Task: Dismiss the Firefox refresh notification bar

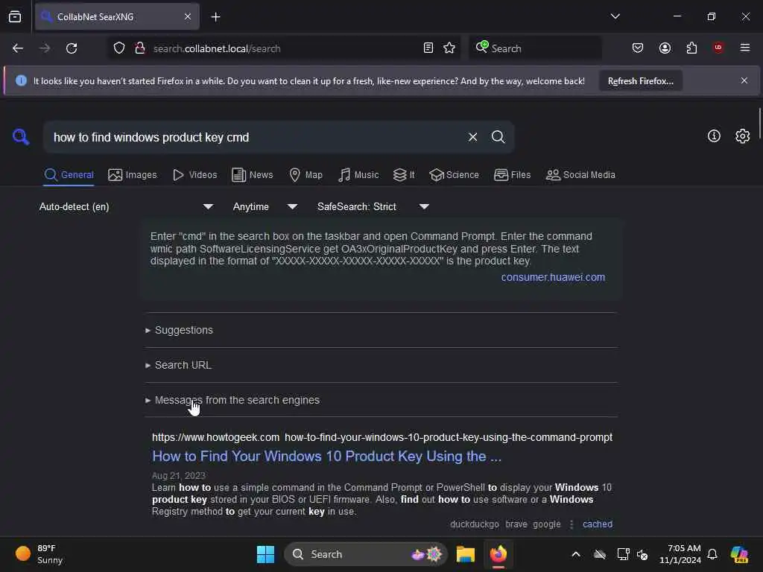Action: (x=744, y=80)
